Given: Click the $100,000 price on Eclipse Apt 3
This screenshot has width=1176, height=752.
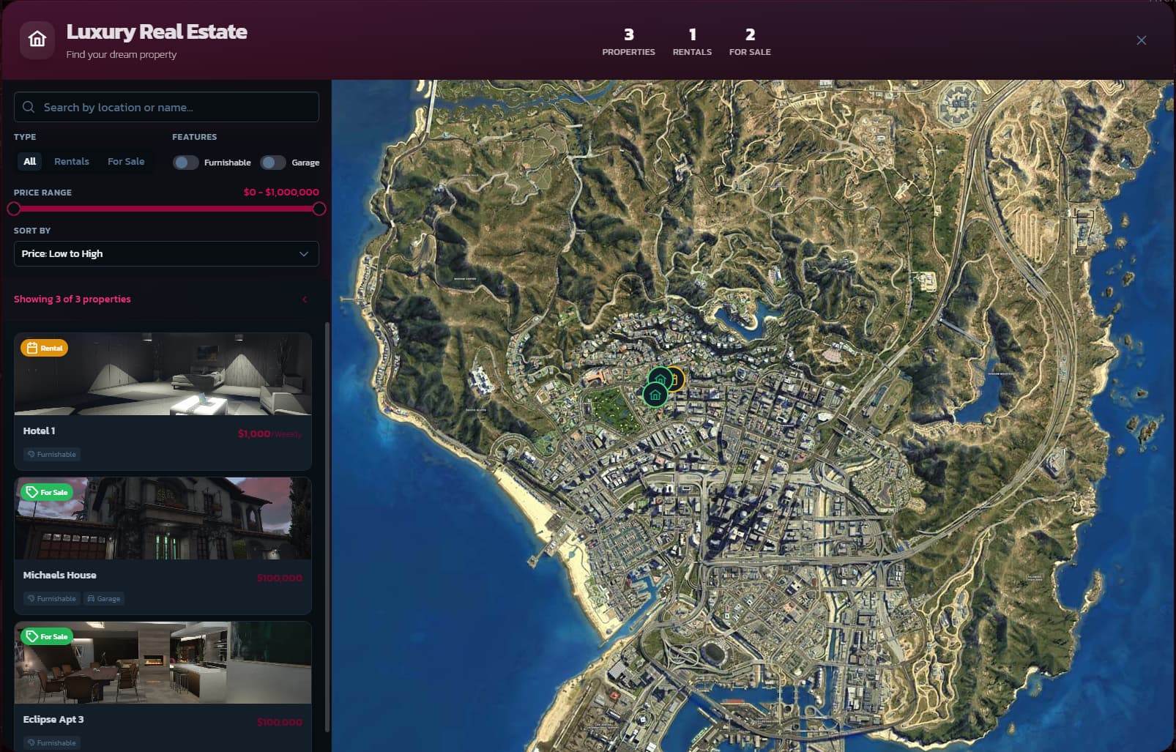Looking at the screenshot, I should [280, 722].
